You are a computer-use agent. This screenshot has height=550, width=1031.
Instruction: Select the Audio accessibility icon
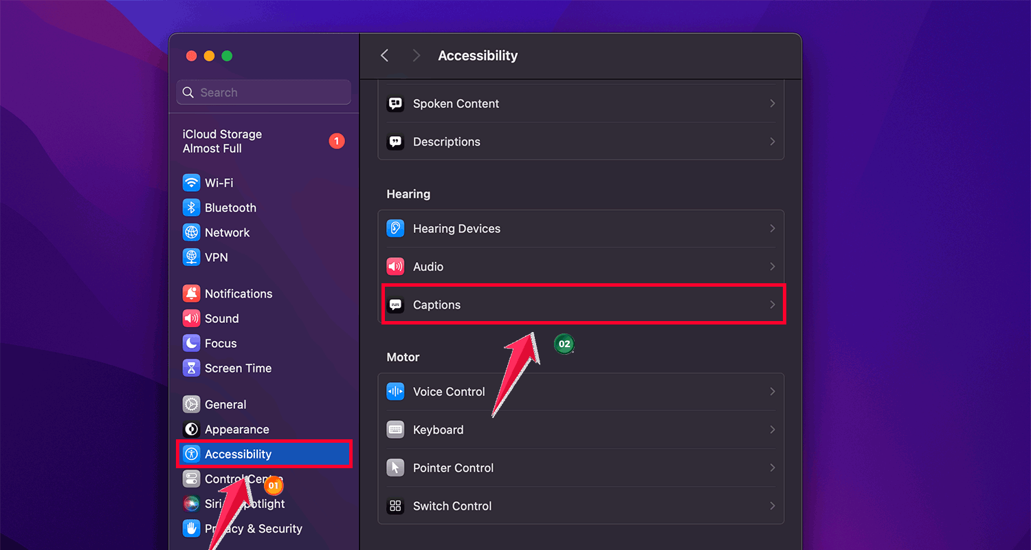(x=395, y=266)
